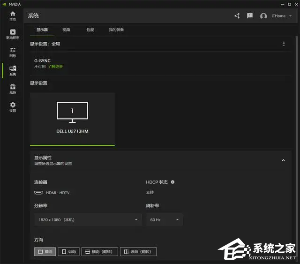
Task: Open 设置 (Settings) gear in sidebar
Action: (13, 107)
